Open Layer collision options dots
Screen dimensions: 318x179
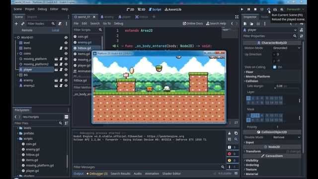(x=300, y=100)
